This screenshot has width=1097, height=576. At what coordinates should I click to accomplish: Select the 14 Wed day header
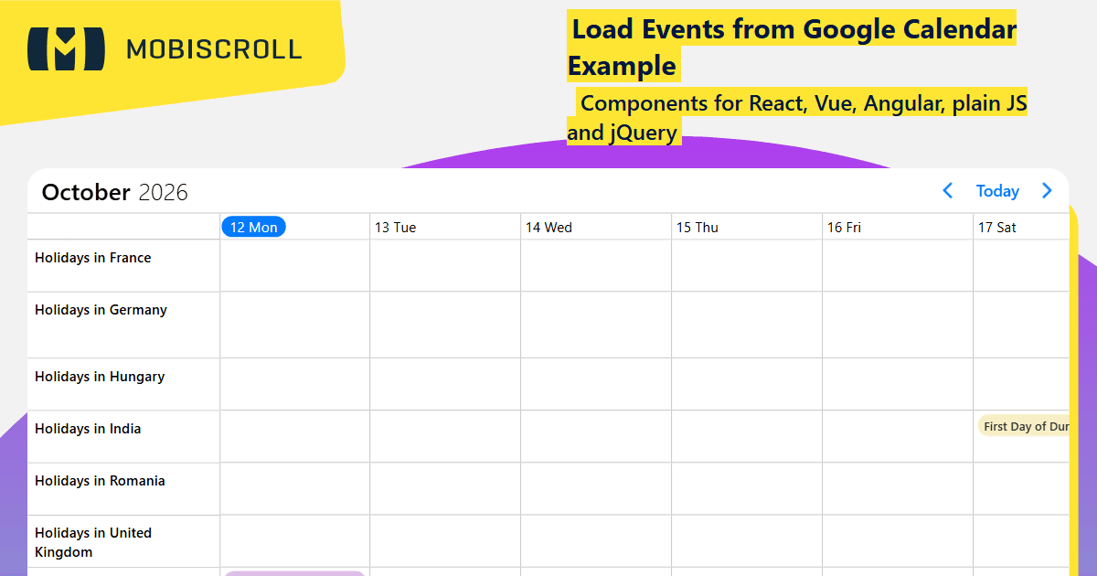tap(548, 227)
